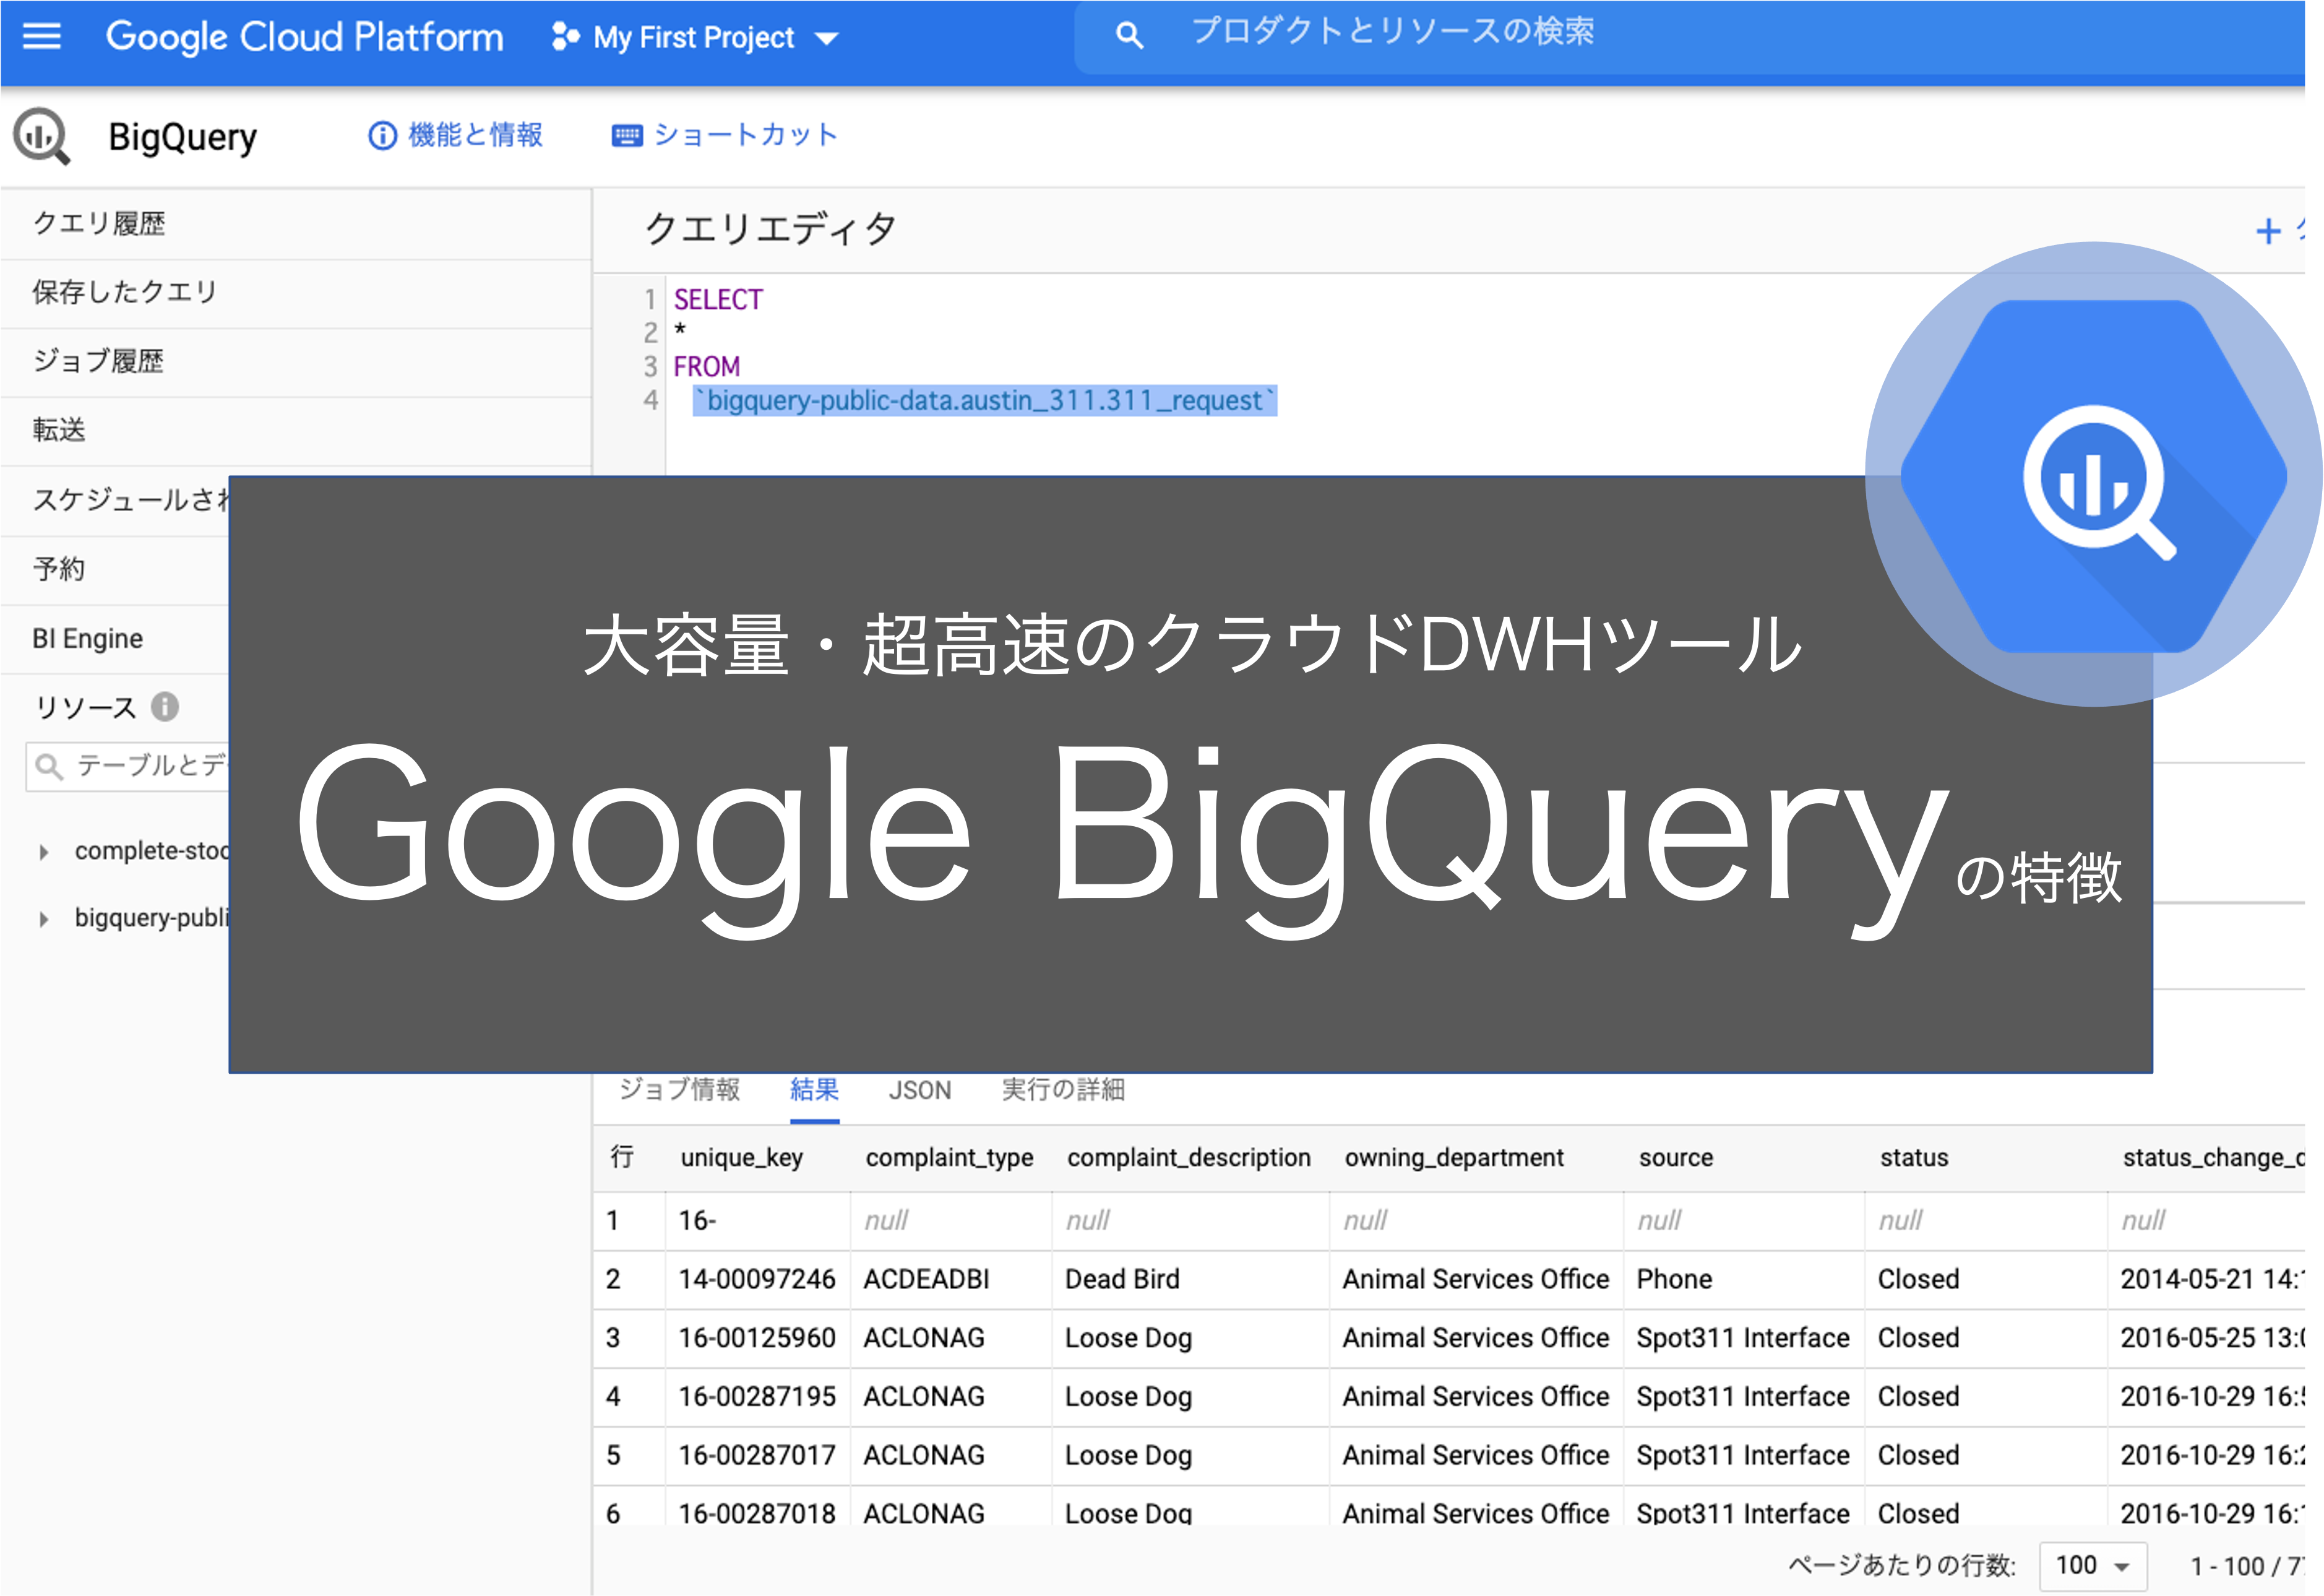Screen dimensions: 2324x1596
Task: Switch to the 実行の詳細 tab
Action: 1063,1090
